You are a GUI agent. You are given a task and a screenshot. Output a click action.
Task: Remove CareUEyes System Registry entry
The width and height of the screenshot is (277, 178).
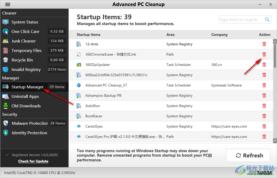coord(264,126)
